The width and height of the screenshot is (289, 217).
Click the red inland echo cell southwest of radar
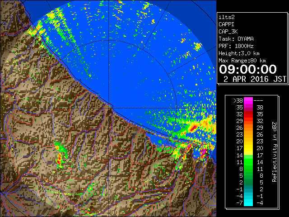59,160
